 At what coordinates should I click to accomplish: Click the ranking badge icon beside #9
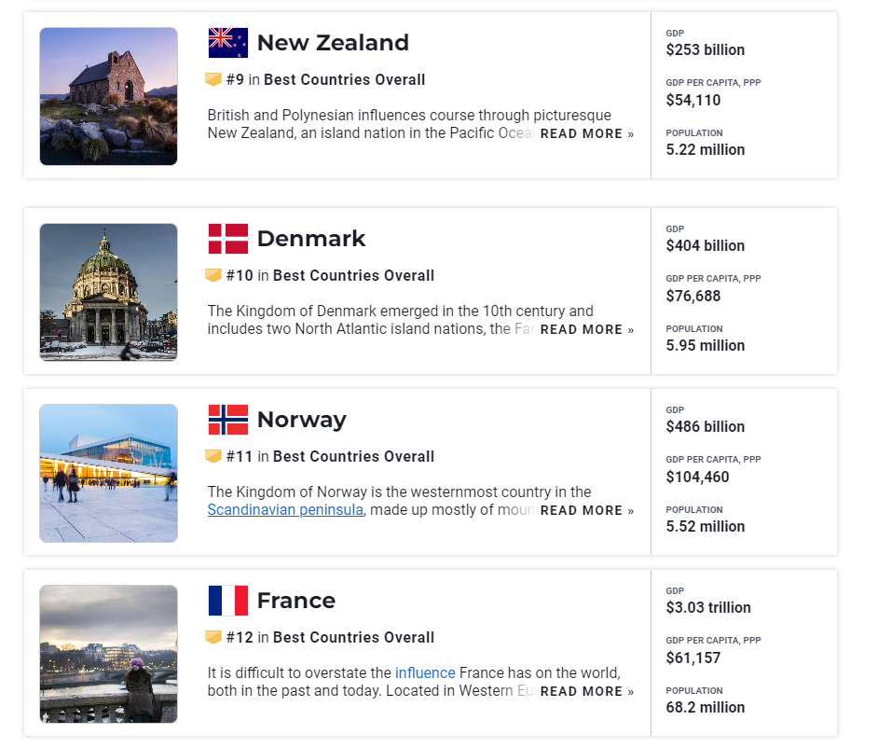click(x=213, y=79)
